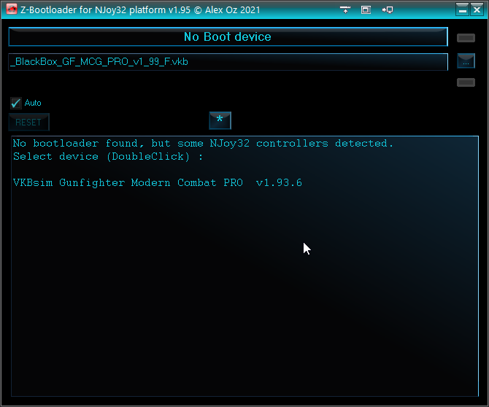This screenshot has width=489, height=407.
Task: Click the Z-Bootloader app icon in title bar
Action: pos(12,9)
